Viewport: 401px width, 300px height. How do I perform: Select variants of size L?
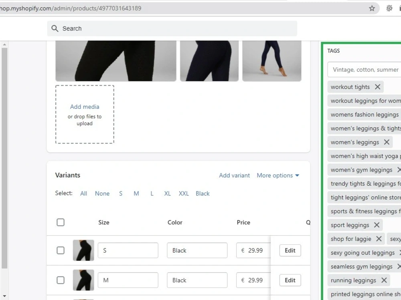click(152, 193)
